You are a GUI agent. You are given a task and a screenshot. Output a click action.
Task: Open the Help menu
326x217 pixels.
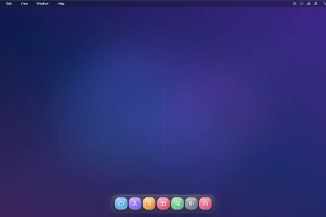(60, 3)
